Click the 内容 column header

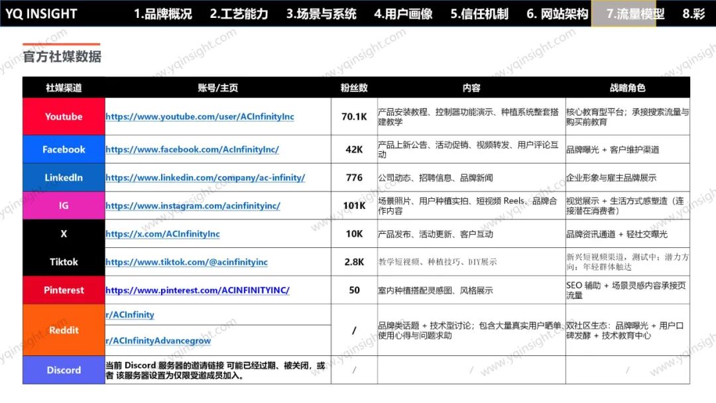[471, 87]
